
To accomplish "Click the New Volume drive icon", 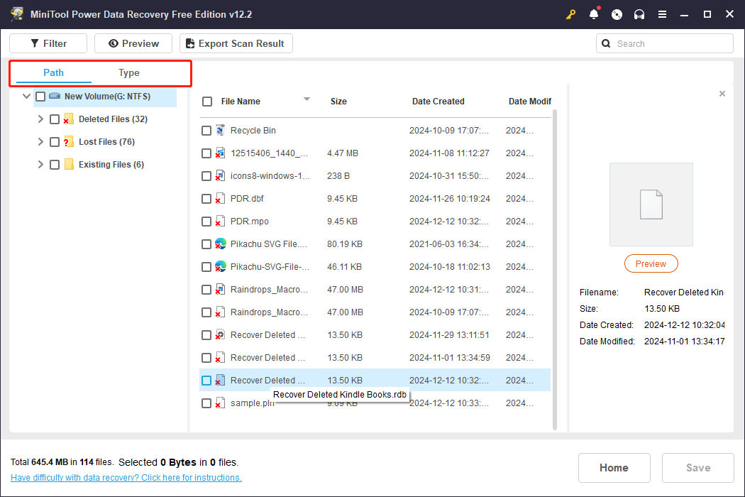I will pyautogui.click(x=55, y=96).
